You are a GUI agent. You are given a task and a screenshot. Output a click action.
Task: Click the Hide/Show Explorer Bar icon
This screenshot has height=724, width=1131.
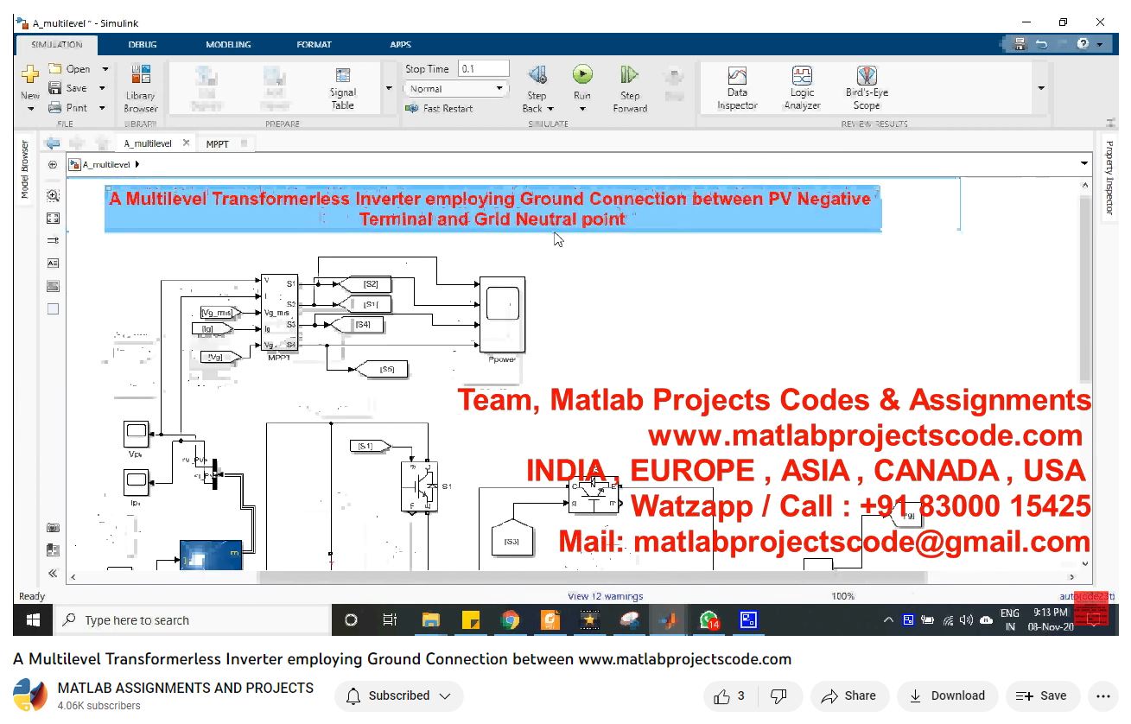pyautogui.click(x=53, y=164)
